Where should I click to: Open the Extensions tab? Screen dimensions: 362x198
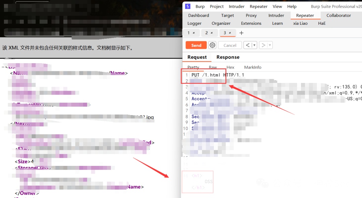coord(251,23)
